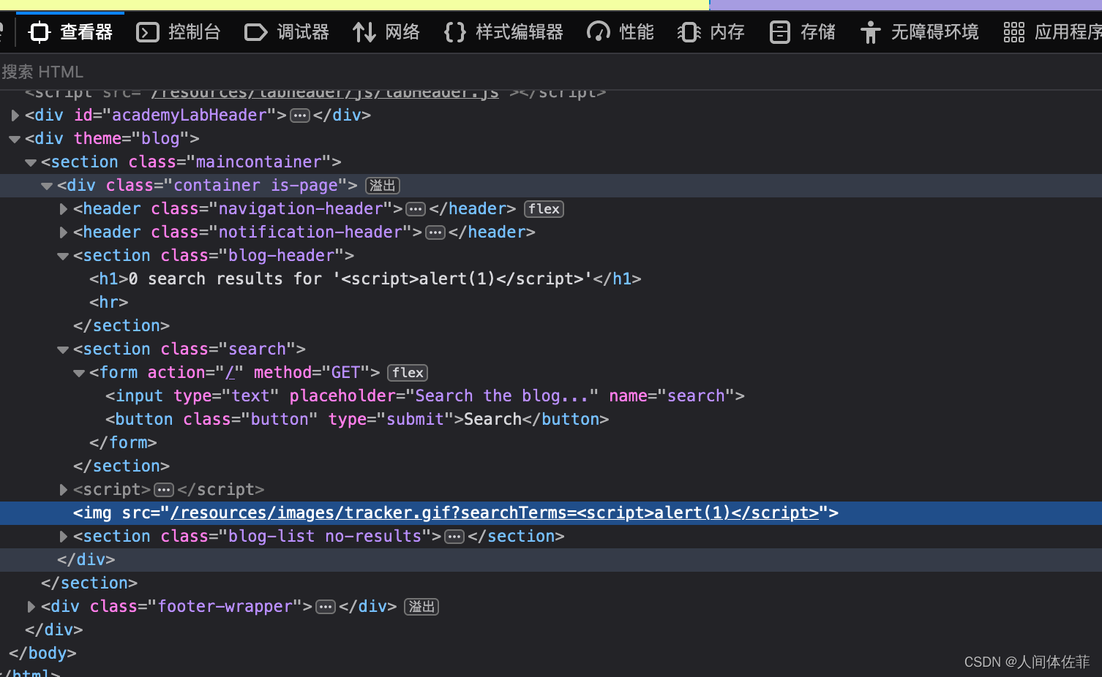Click the 溢出 badge on footer-wrapper
The width and height of the screenshot is (1102, 677).
point(421,607)
